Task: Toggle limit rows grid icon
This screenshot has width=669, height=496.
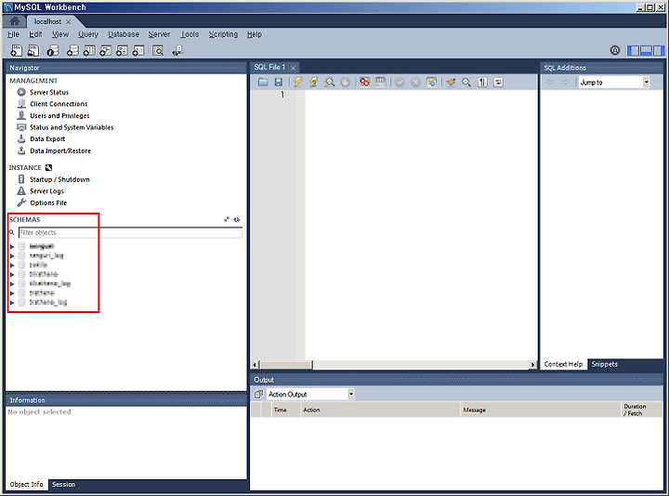Action: [380, 82]
